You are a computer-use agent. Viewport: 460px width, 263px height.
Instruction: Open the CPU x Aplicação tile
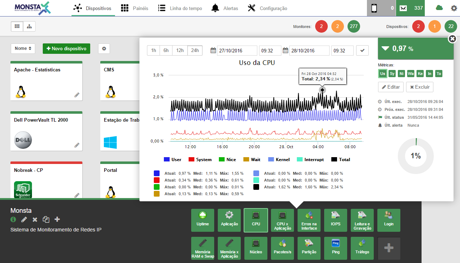click(282, 220)
